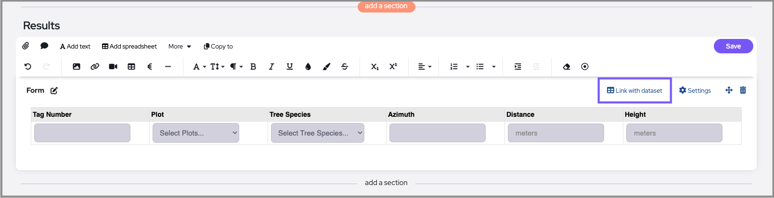Click Add spreadsheet in the top bar
774x198 pixels.
pyautogui.click(x=129, y=47)
